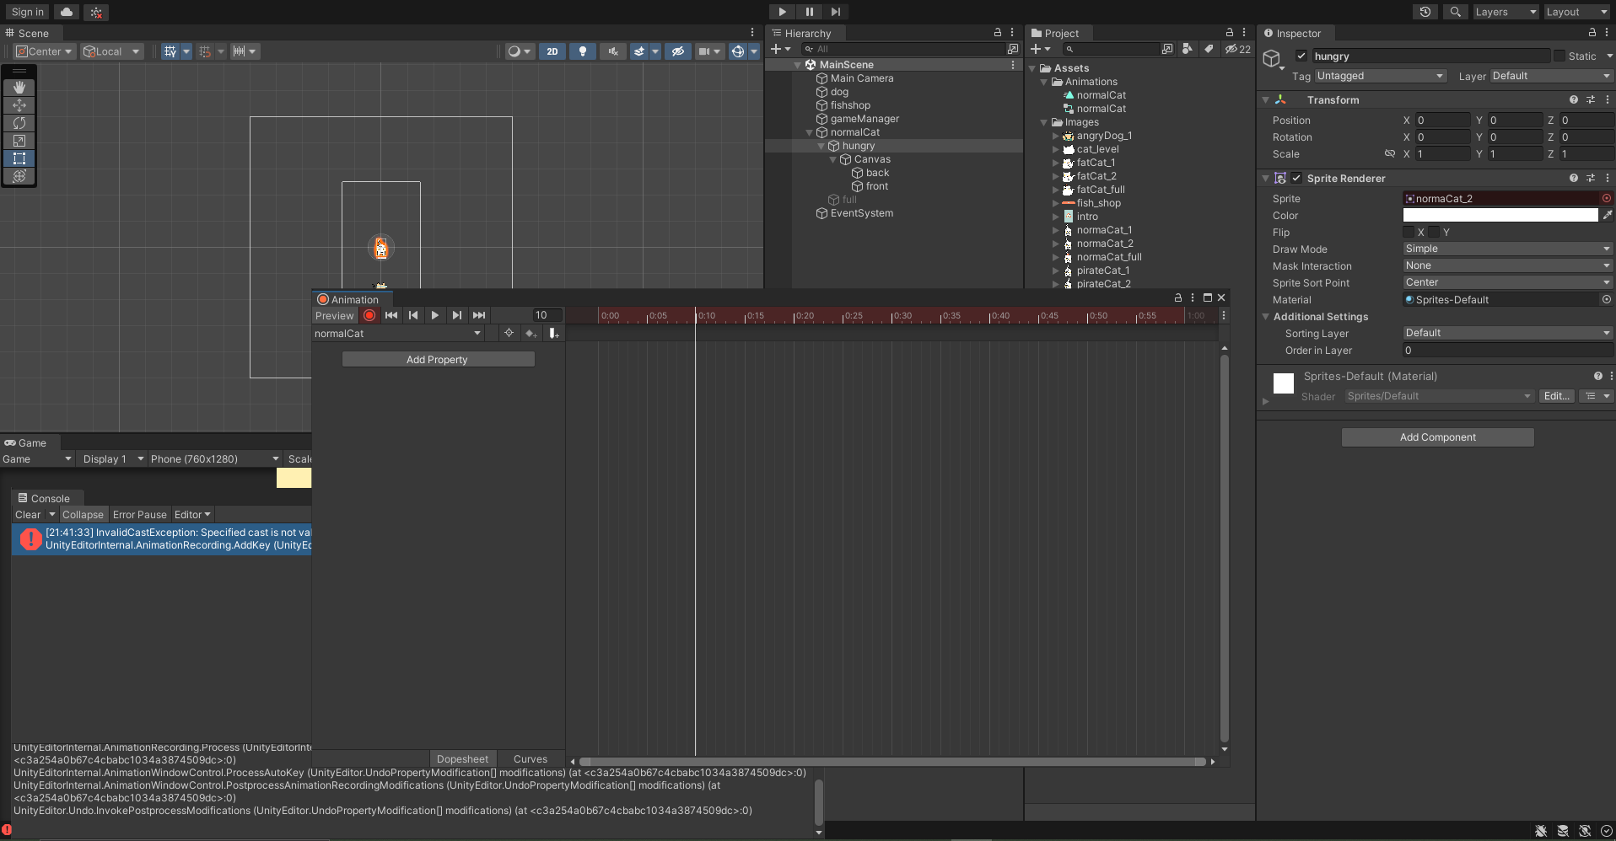Toggle 2D scene view mode
The image size is (1616, 841).
tap(552, 51)
